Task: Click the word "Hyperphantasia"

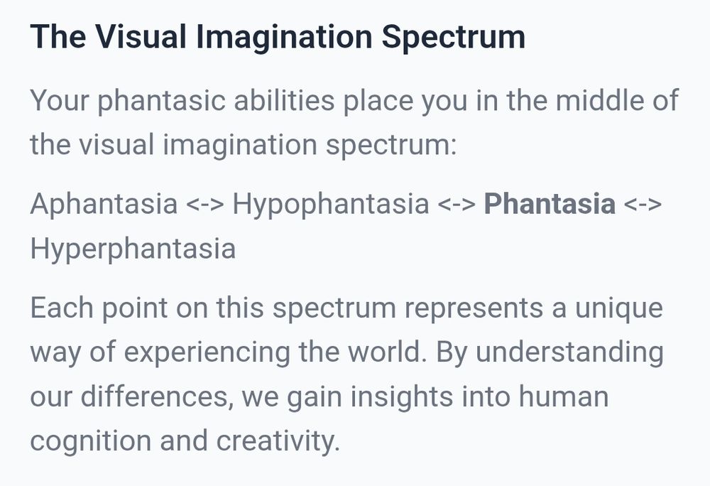Action: tap(133, 249)
